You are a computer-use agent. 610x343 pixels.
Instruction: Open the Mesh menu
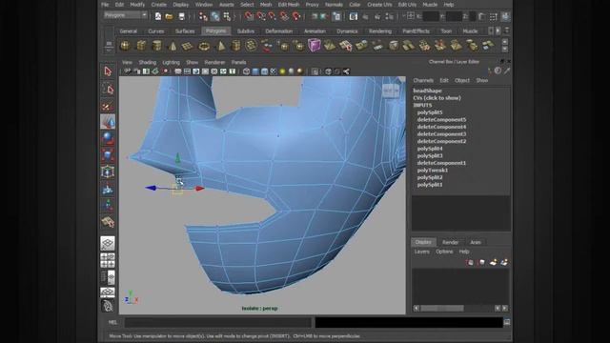point(266,5)
